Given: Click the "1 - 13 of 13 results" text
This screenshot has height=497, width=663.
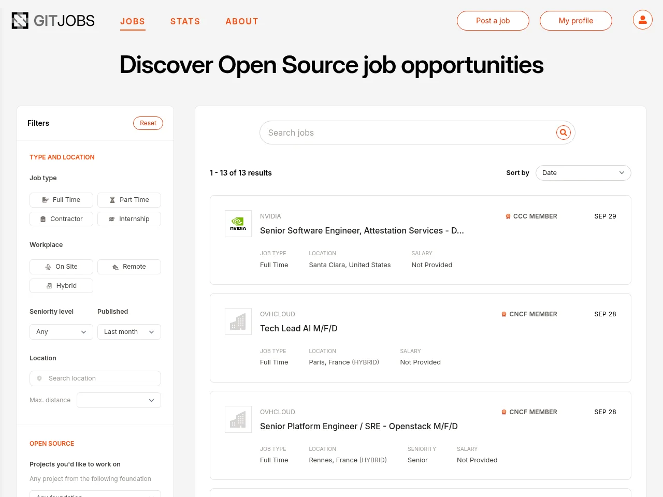Looking at the screenshot, I should pyautogui.click(x=241, y=173).
